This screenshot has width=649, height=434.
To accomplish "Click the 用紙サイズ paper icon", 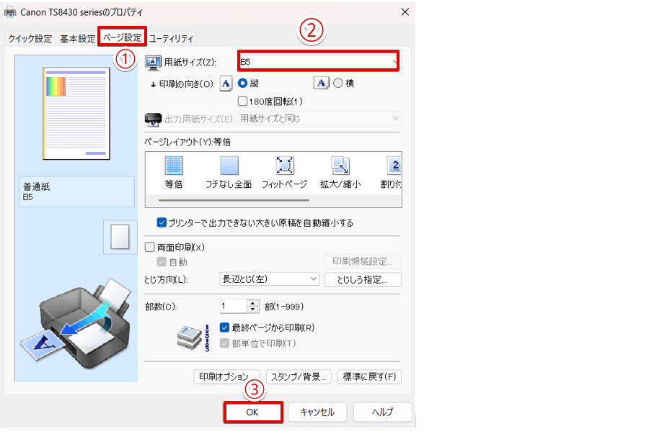I will tap(153, 61).
